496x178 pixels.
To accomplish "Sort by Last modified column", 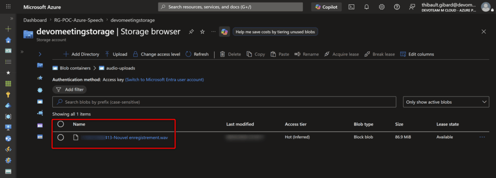I will (x=240, y=124).
